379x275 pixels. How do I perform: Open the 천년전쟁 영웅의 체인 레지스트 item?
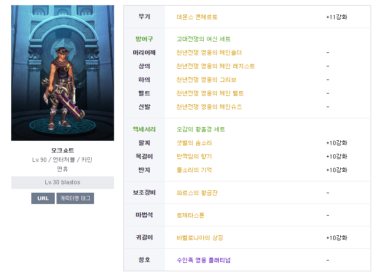coord(215,66)
